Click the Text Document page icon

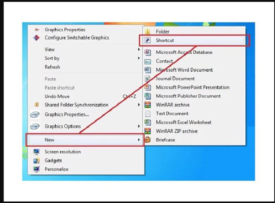(x=148, y=114)
